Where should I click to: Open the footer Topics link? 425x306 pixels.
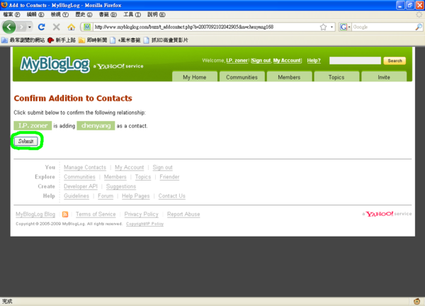coord(143,176)
